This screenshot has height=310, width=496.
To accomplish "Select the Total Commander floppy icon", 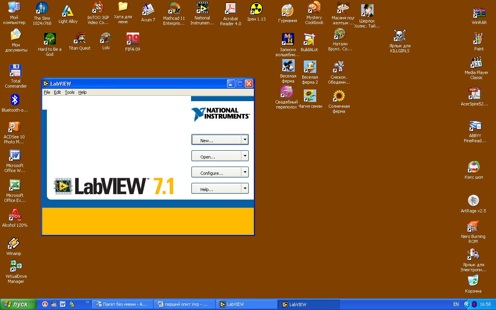I will 16,76.
